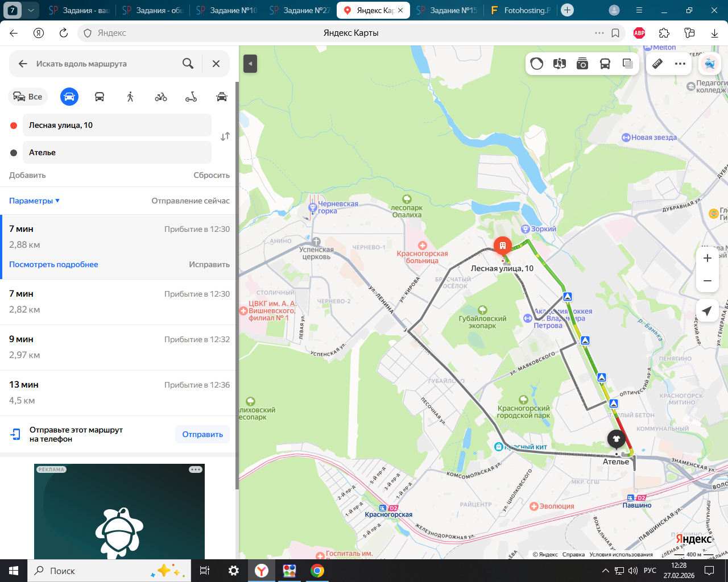This screenshot has height=582, width=728.
Task: Open the page's three-dot actions menu
Action: coord(599,33)
